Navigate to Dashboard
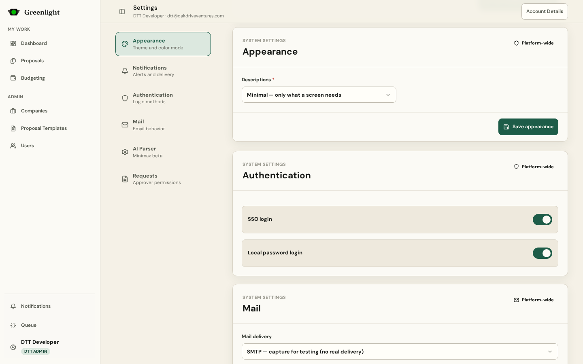Viewport: 583px width, 364px height. [x=50, y=43]
